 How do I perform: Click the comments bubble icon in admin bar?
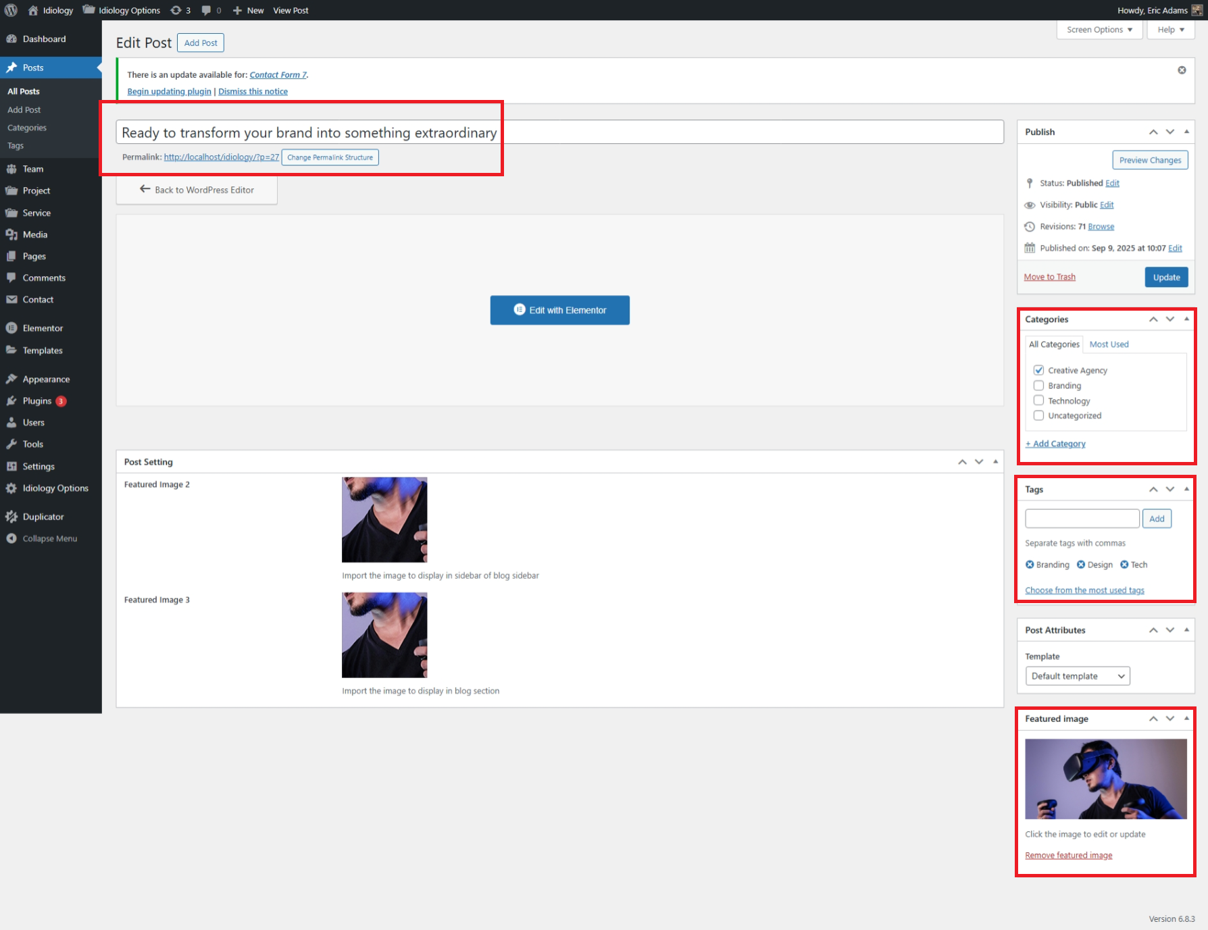[x=207, y=10]
